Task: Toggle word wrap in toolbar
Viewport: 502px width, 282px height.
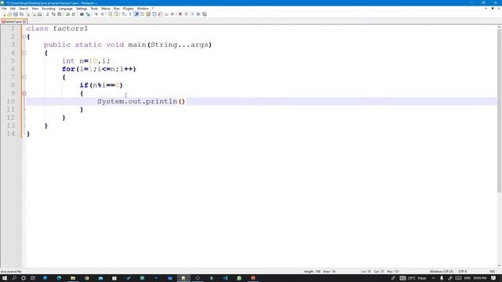Action: point(123,14)
